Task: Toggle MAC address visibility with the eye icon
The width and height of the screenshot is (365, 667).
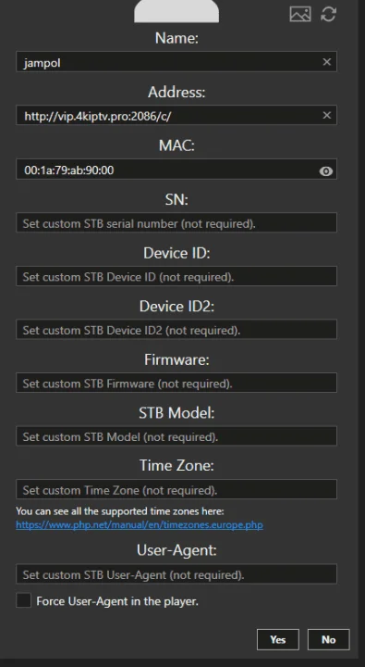Action: click(325, 171)
